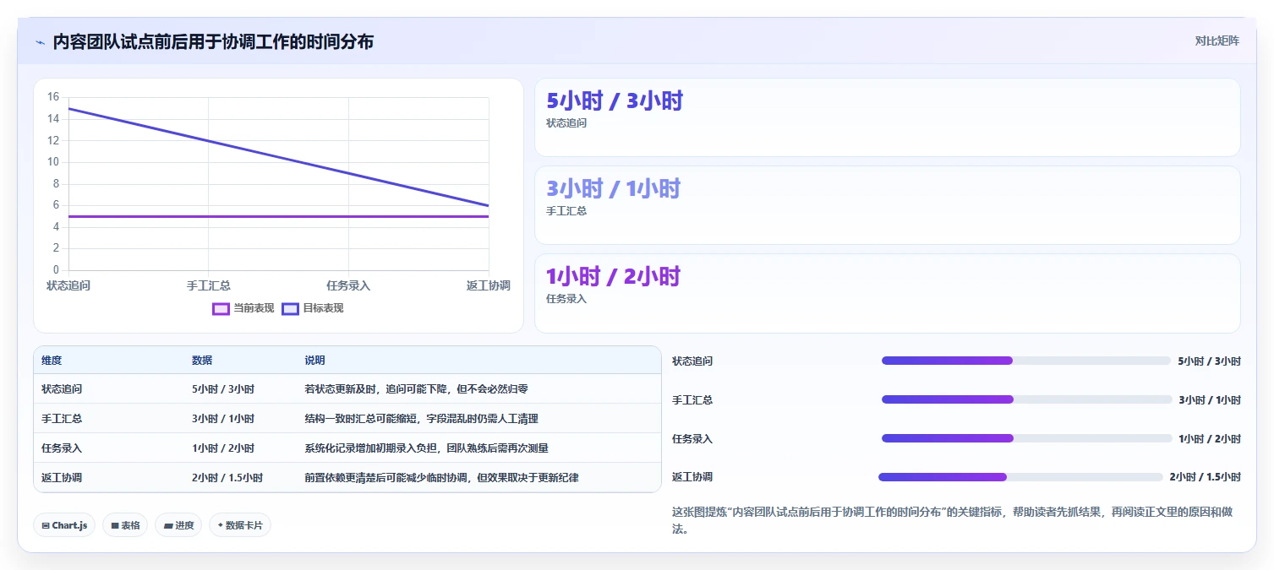Click the 维度 column header
1274x570 pixels.
[x=52, y=361]
